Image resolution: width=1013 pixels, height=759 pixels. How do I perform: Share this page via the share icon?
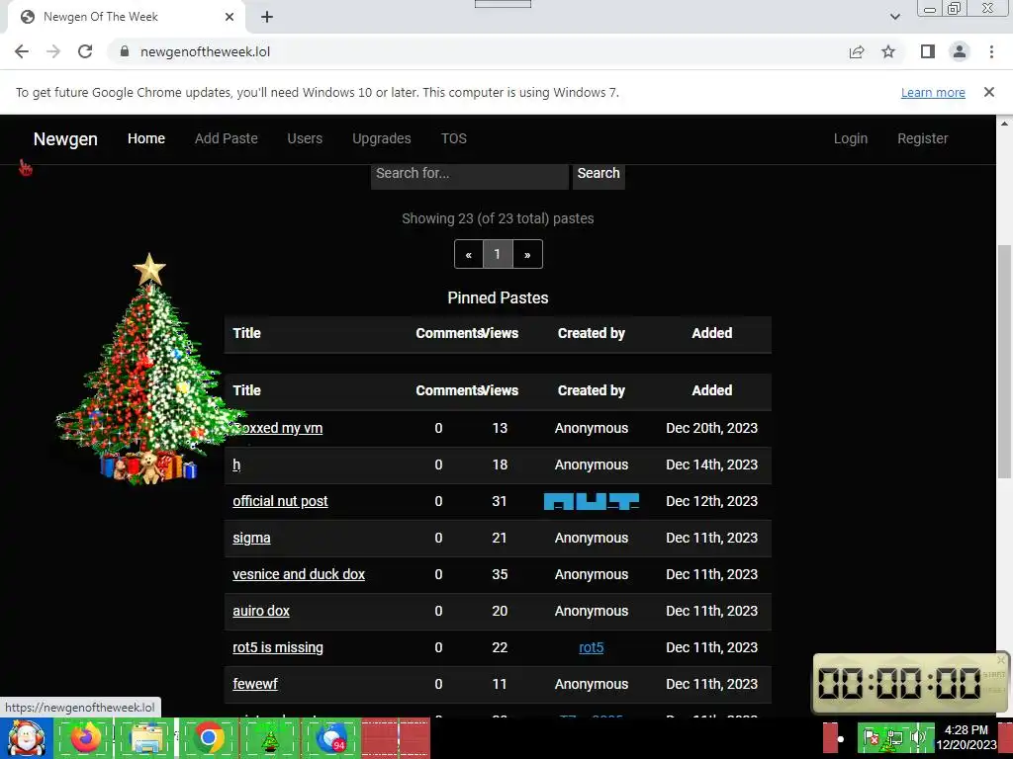coord(857,51)
